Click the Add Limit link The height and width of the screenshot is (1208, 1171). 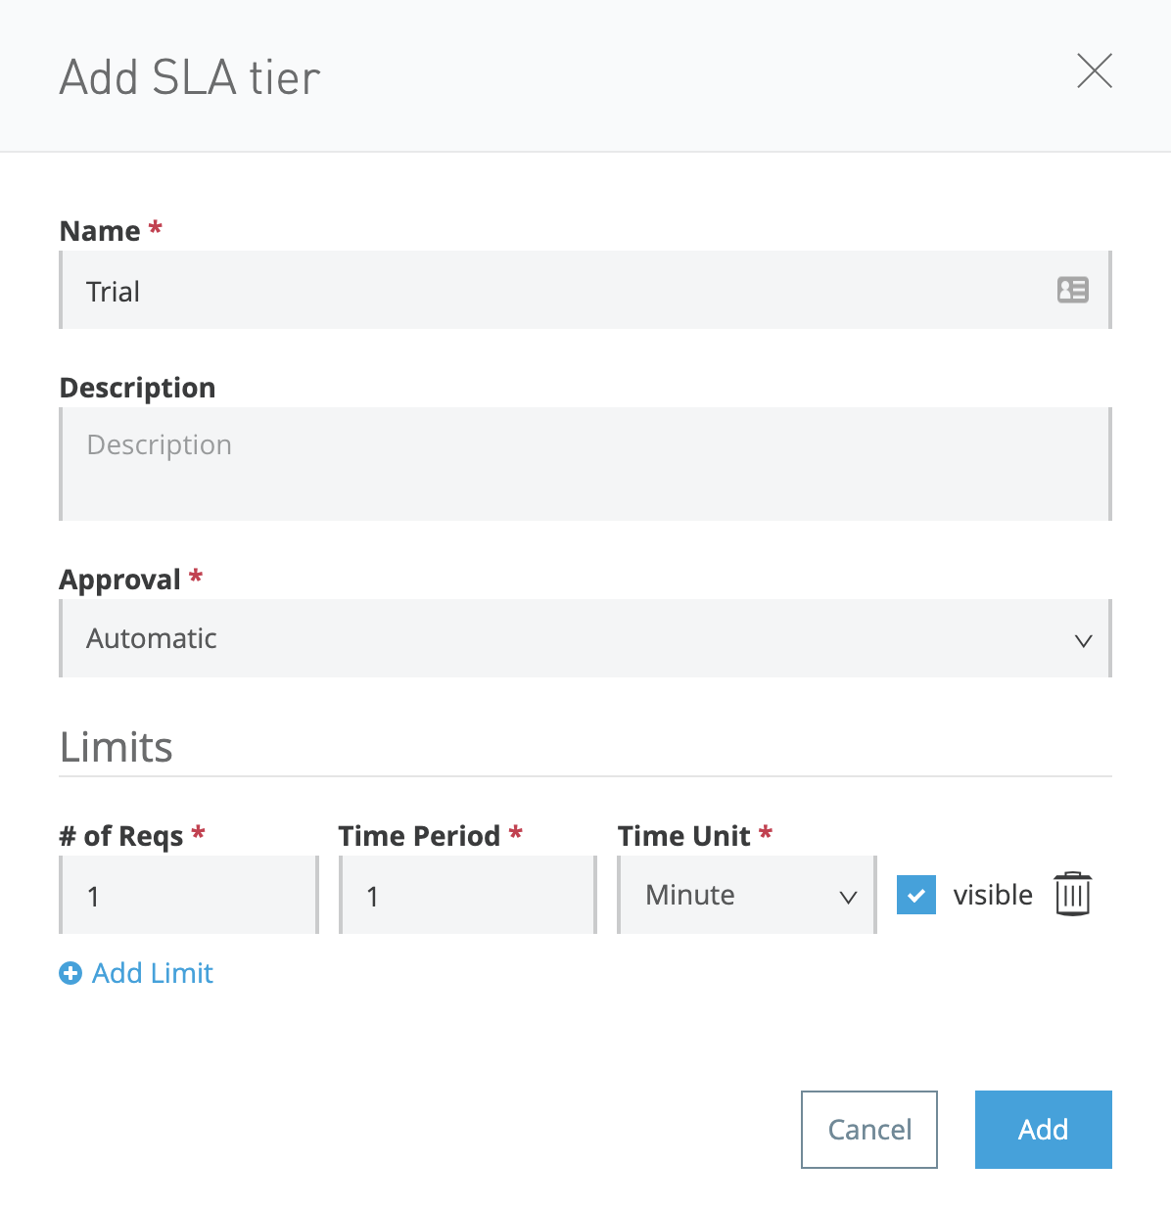click(x=152, y=973)
